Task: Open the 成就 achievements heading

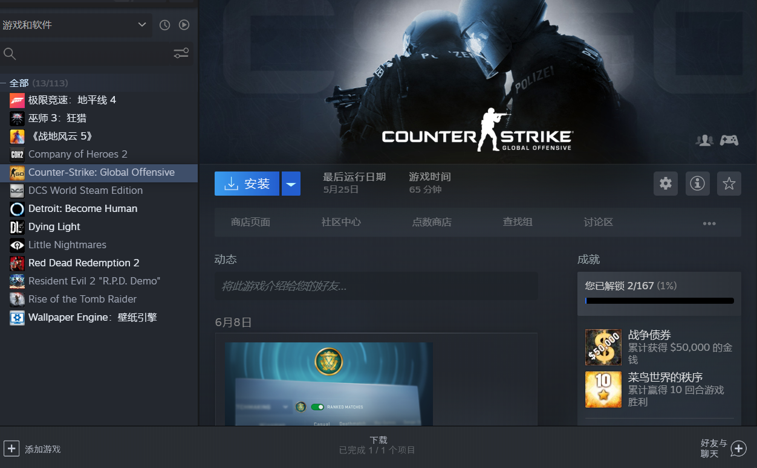Action: click(x=588, y=260)
